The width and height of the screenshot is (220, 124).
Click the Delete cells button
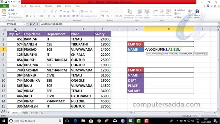click(x=162, y=13)
